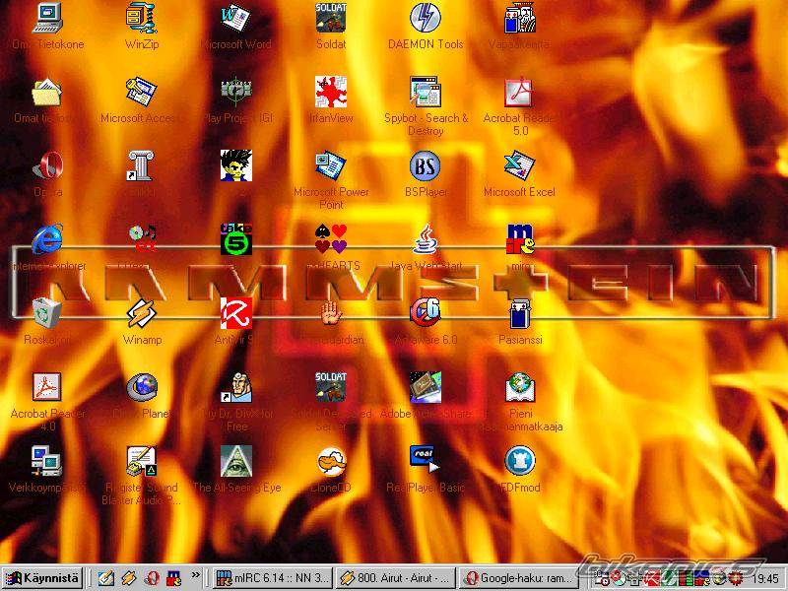Launch Opera from the quick launch bar
This screenshot has height=591, width=788.
152,578
